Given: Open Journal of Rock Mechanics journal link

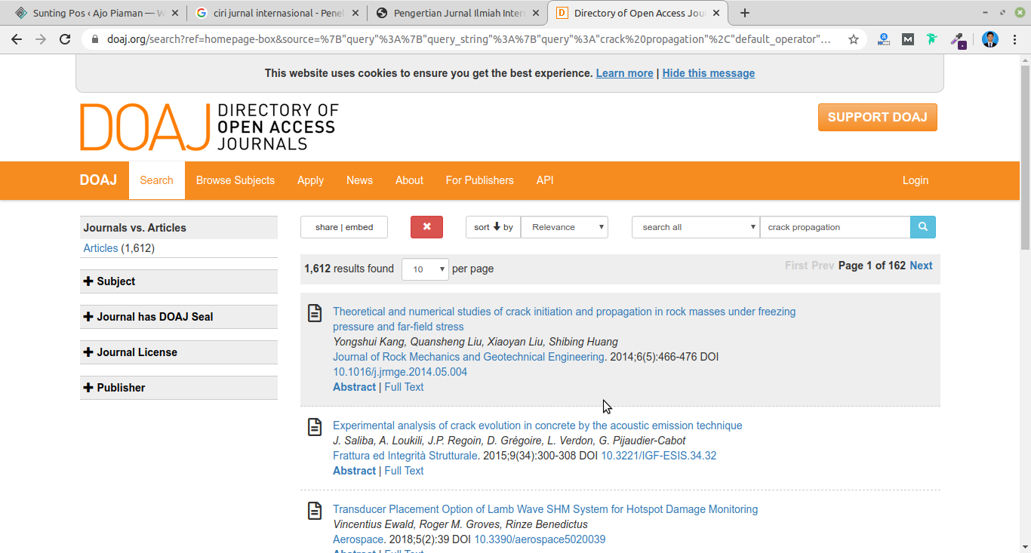Looking at the screenshot, I should point(469,357).
